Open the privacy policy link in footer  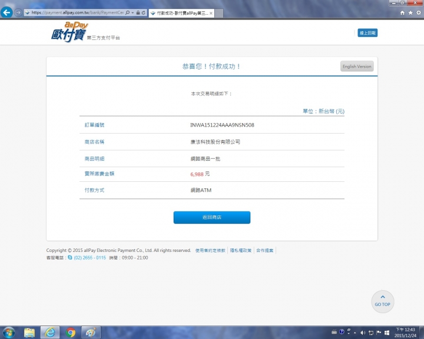pyautogui.click(x=241, y=251)
